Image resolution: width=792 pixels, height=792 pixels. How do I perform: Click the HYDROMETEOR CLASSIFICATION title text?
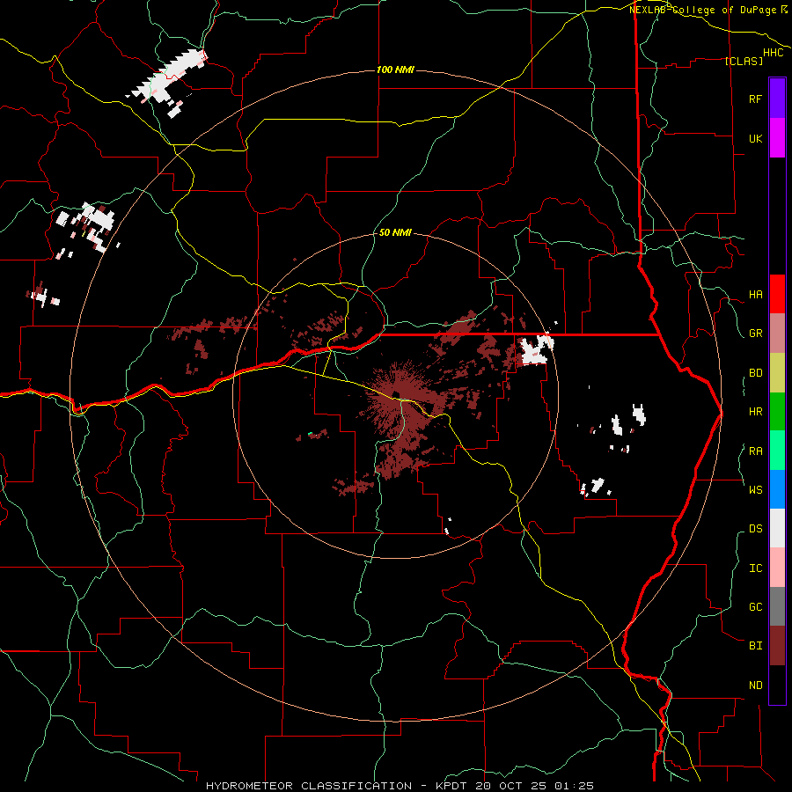point(309,786)
